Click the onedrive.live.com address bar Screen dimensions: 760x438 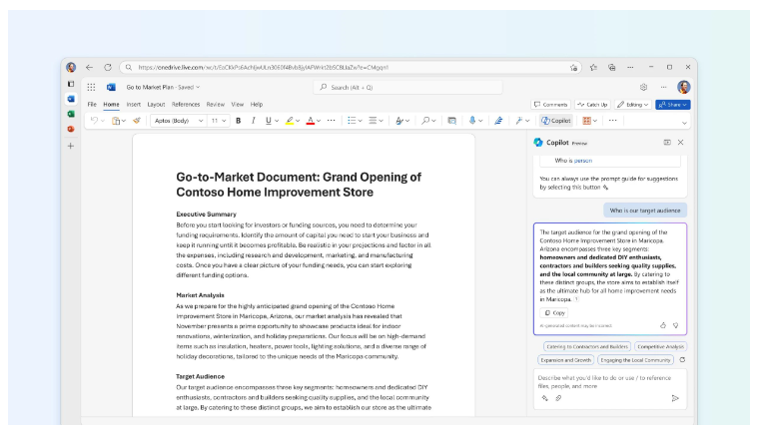click(350, 67)
